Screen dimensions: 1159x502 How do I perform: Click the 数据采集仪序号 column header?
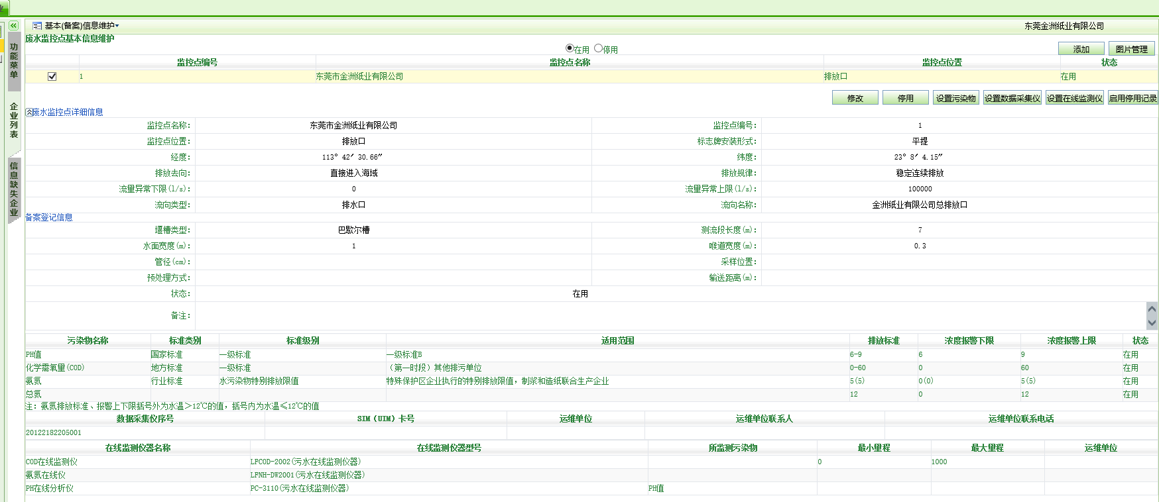click(145, 419)
